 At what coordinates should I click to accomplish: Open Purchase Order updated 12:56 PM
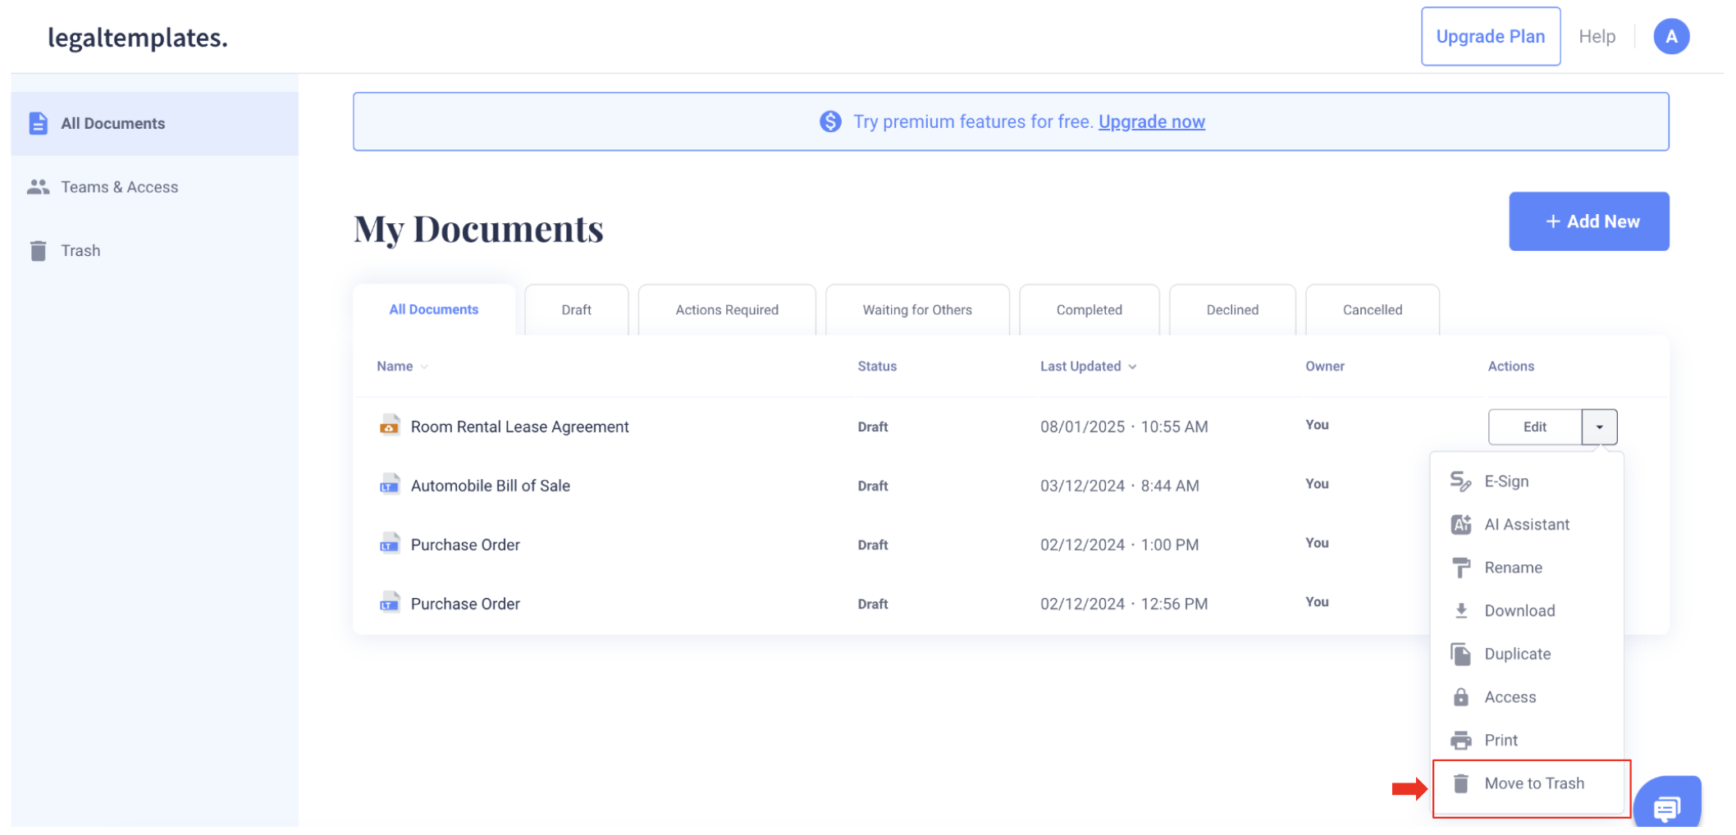(465, 604)
